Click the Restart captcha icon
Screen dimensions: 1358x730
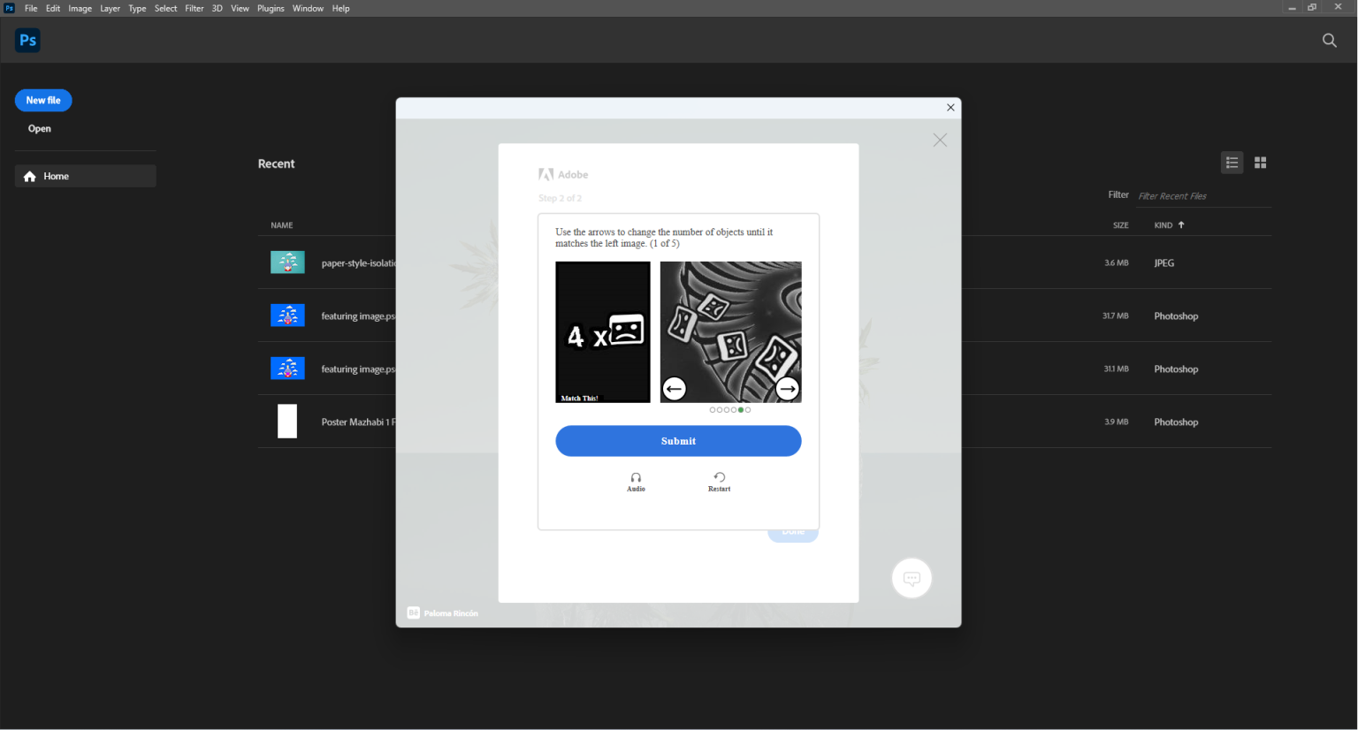click(x=720, y=477)
